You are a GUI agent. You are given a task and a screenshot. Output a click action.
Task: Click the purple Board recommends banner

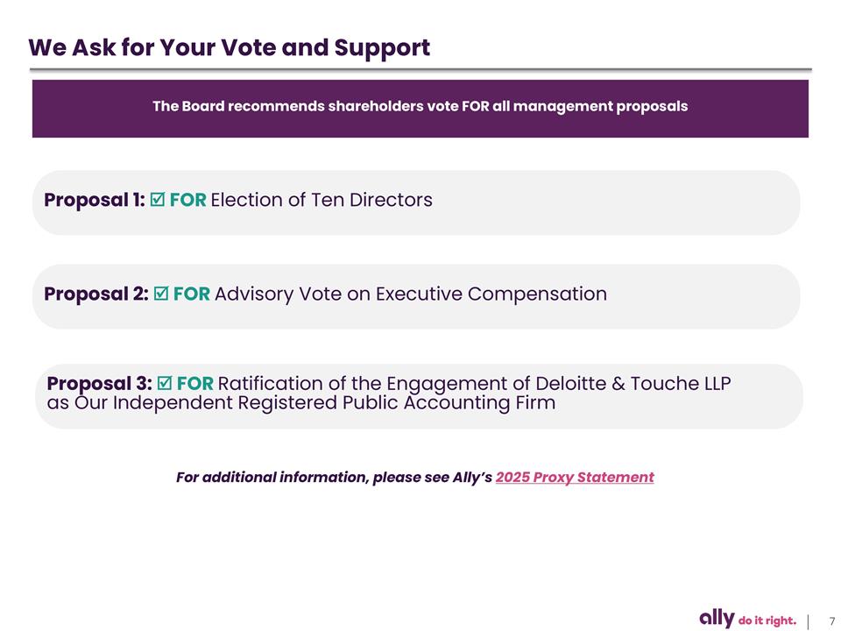420,107
